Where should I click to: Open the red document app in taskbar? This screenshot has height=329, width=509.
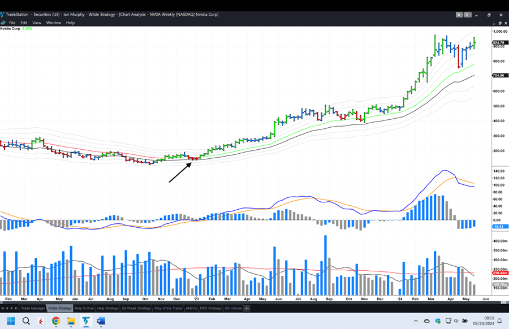click(41, 321)
